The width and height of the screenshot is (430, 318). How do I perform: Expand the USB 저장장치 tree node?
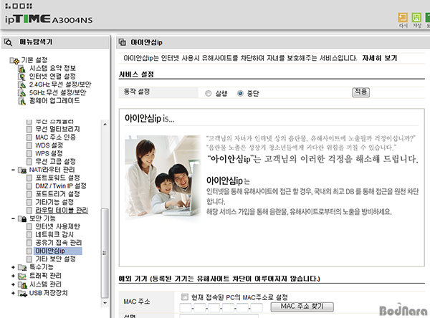13,293
